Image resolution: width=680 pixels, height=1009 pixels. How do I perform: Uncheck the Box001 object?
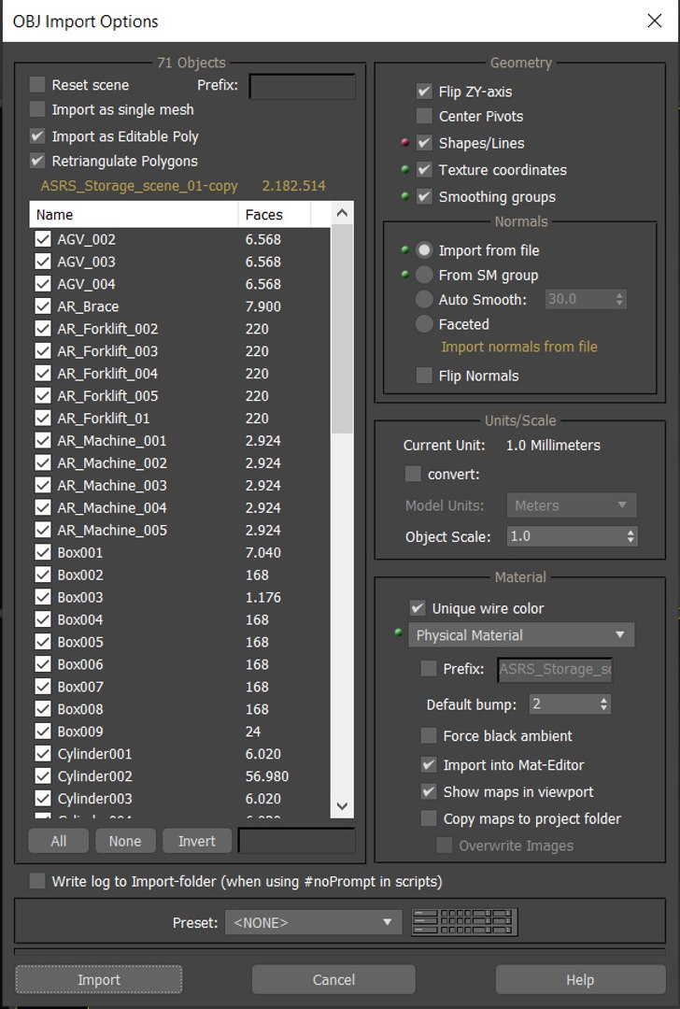43,552
